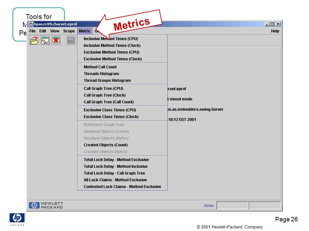Click the '10:12 EDT 2001' timestamp text

182,120
